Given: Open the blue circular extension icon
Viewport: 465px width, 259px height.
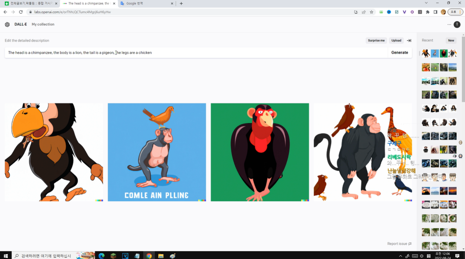Looking at the screenshot, I should pos(389,12).
